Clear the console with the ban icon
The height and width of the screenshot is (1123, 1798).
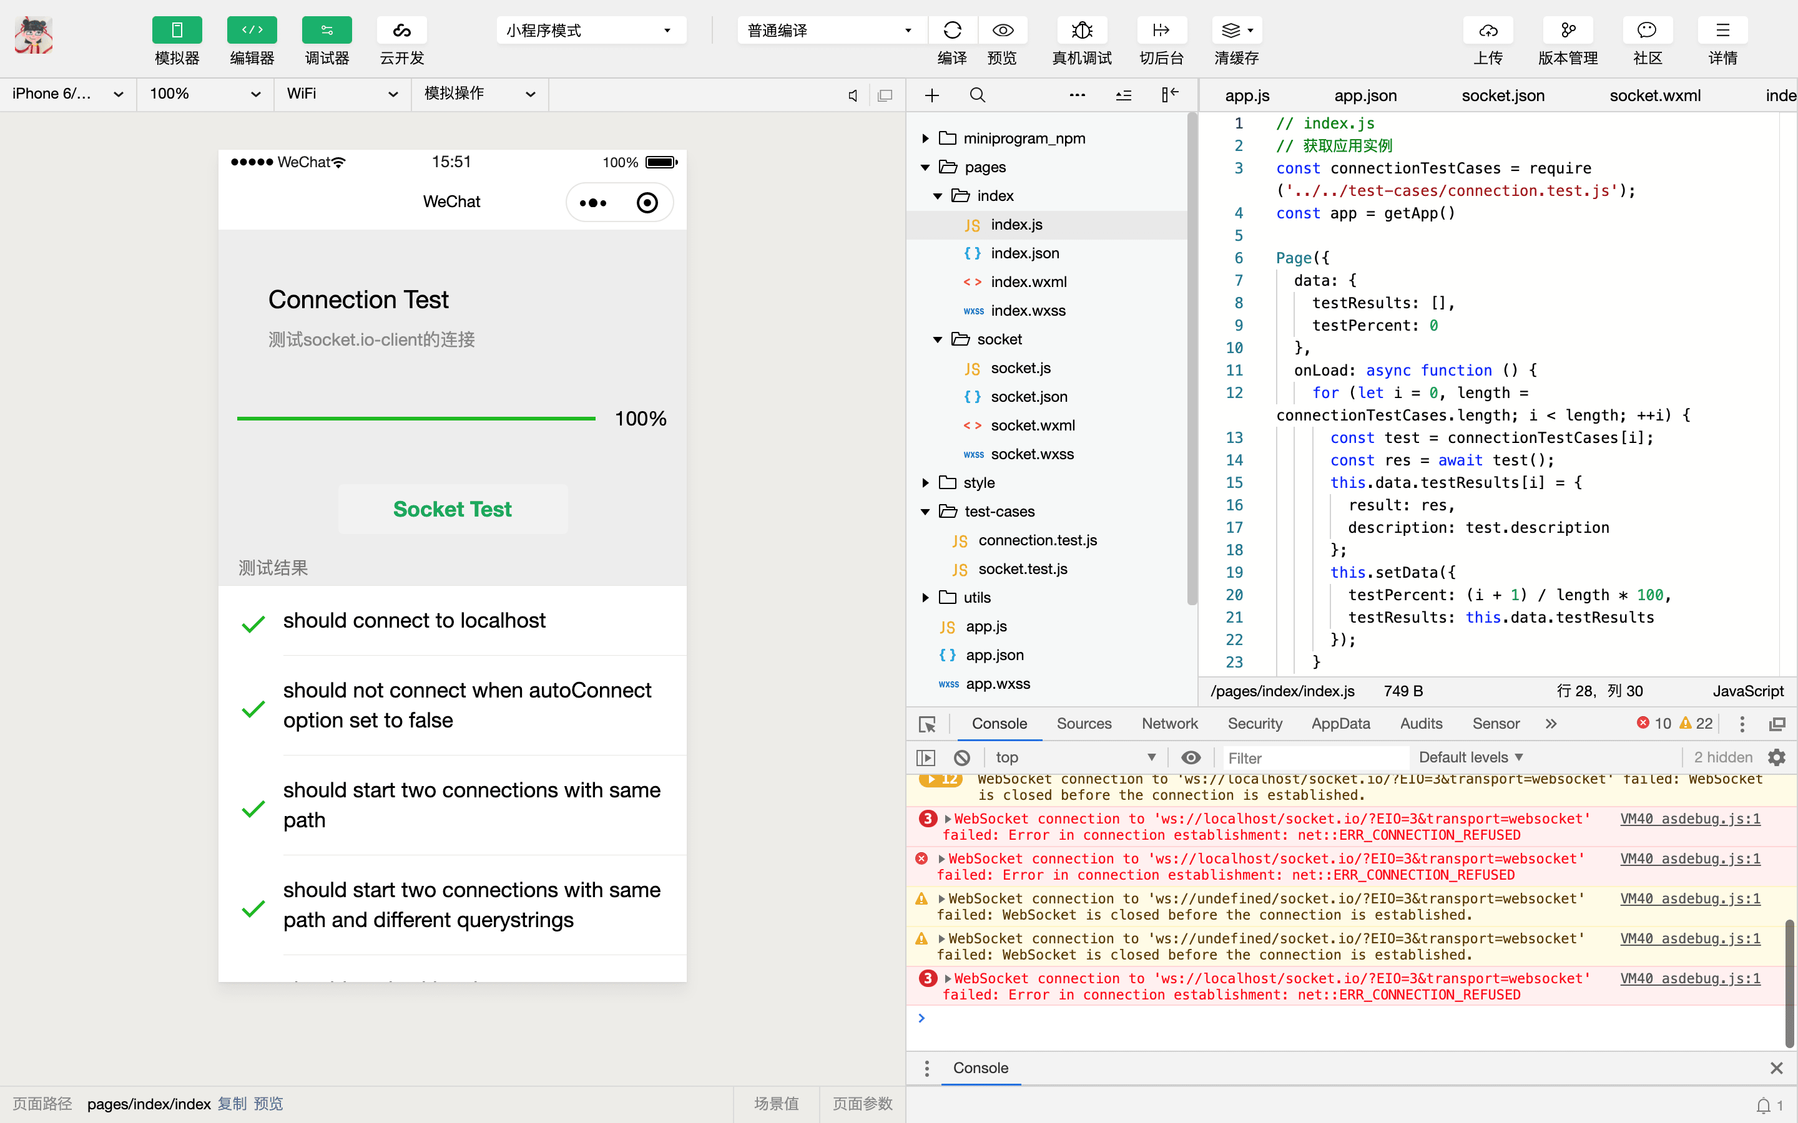click(x=962, y=757)
